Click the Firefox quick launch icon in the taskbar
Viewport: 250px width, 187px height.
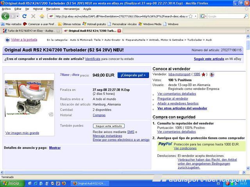[64, 183]
